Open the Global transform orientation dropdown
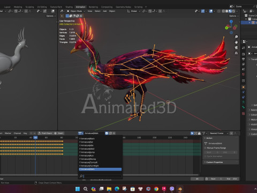Image resolution: width=257 pixels, height=193 pixels. (x=134, y=11)
